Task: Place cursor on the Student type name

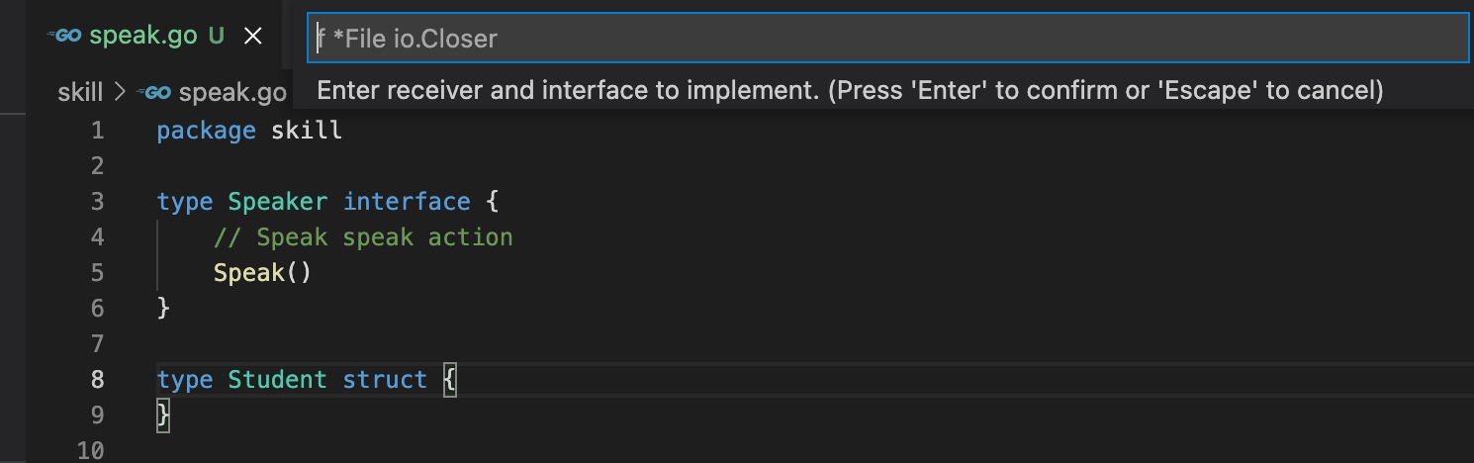Action: point(278,380)
